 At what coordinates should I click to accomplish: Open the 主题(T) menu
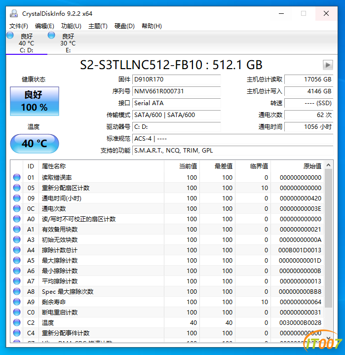[98, 26]
